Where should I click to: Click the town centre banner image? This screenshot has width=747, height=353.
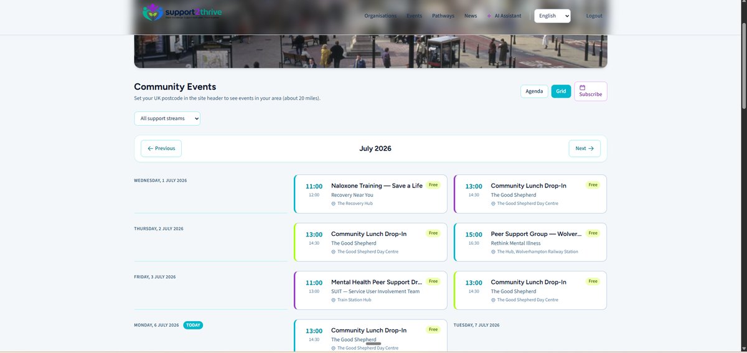(370, 51)
